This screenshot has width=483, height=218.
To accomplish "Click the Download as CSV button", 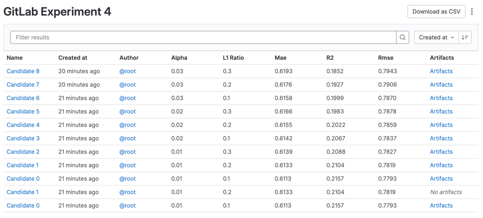I will [x=436, y=12].
